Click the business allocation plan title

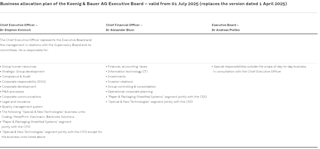pos(144,4)
